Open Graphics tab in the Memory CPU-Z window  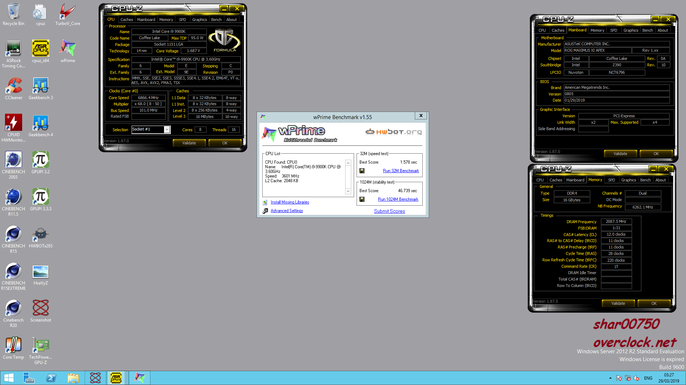[x=628, y=180]
